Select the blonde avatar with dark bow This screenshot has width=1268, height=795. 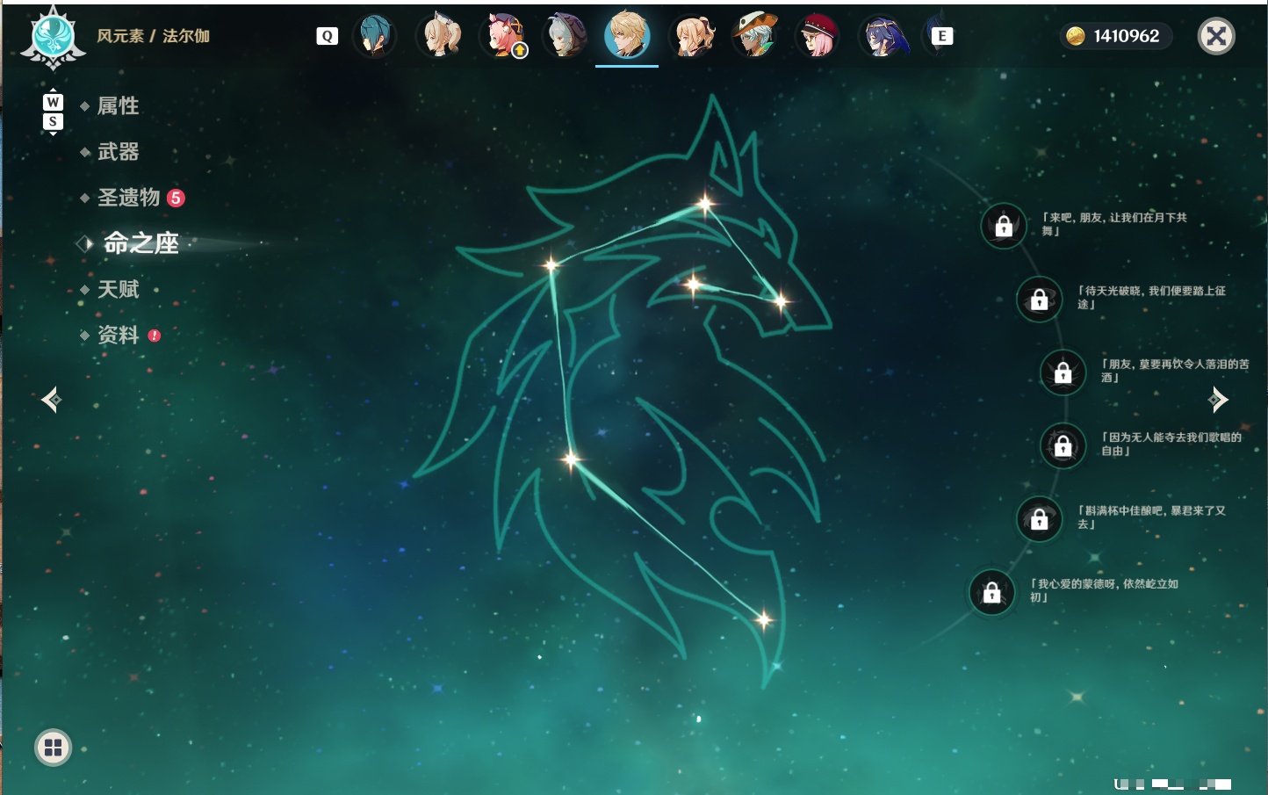[x=691, y=36]
